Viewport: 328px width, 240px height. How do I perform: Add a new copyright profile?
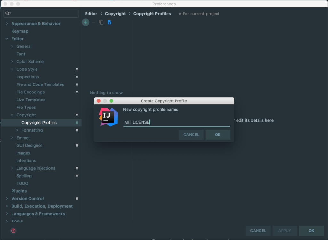click(x=86, y=22)
